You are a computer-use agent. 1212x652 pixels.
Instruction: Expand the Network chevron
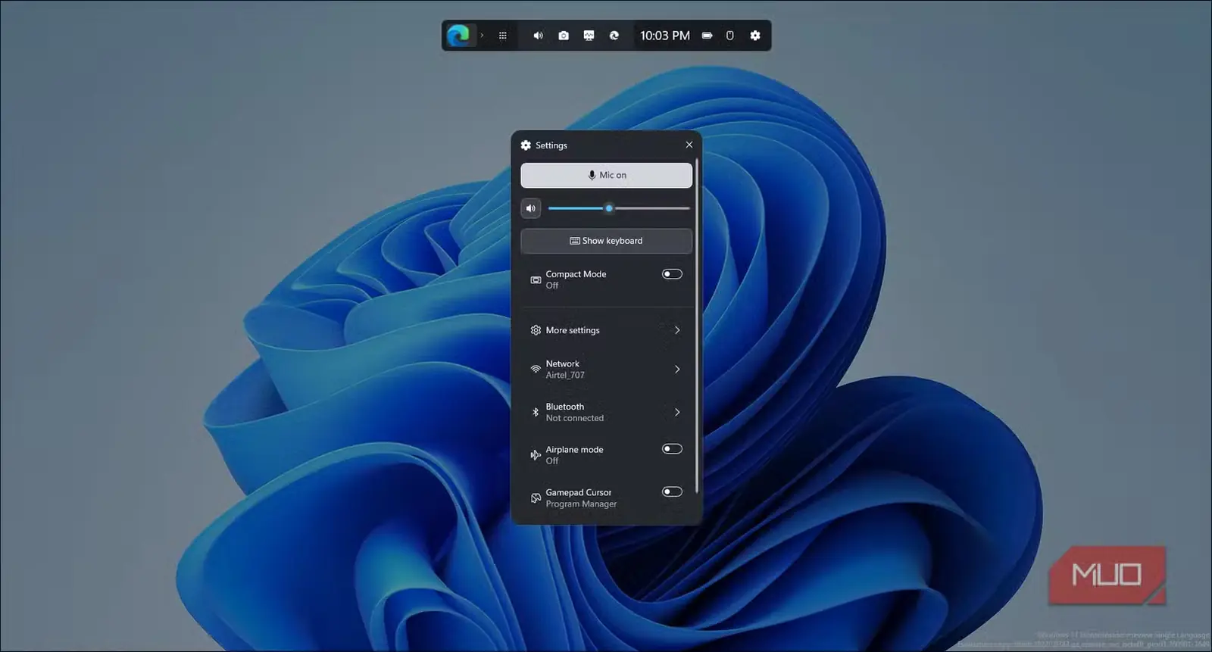click(677, 370)
